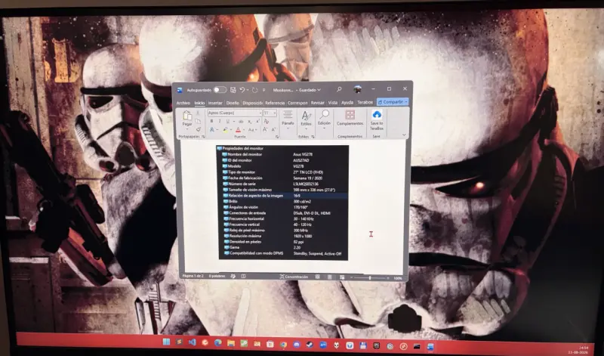Click the clear formatting icon

pyautogui.click(x=267, y=121)
